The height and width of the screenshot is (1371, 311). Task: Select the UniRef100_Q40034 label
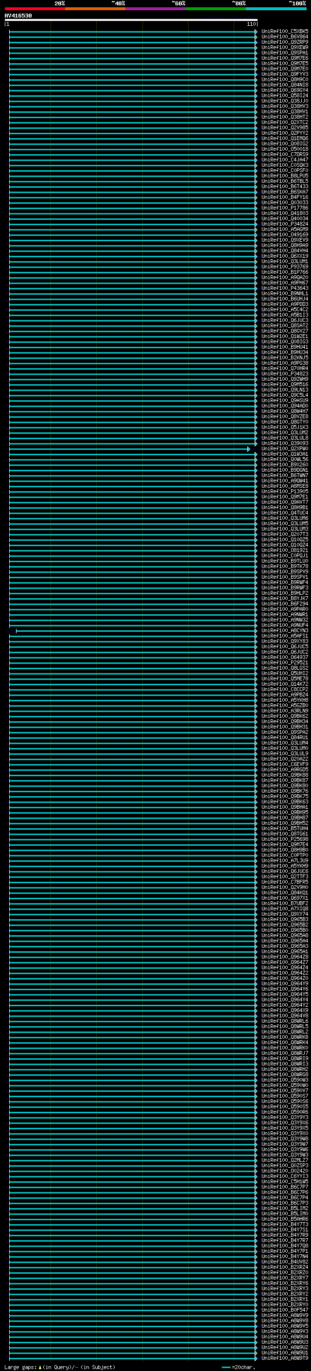pyautogui.click(x=285, y=219)
